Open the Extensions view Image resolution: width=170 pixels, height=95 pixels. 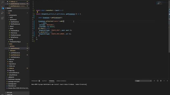(2, 18)
